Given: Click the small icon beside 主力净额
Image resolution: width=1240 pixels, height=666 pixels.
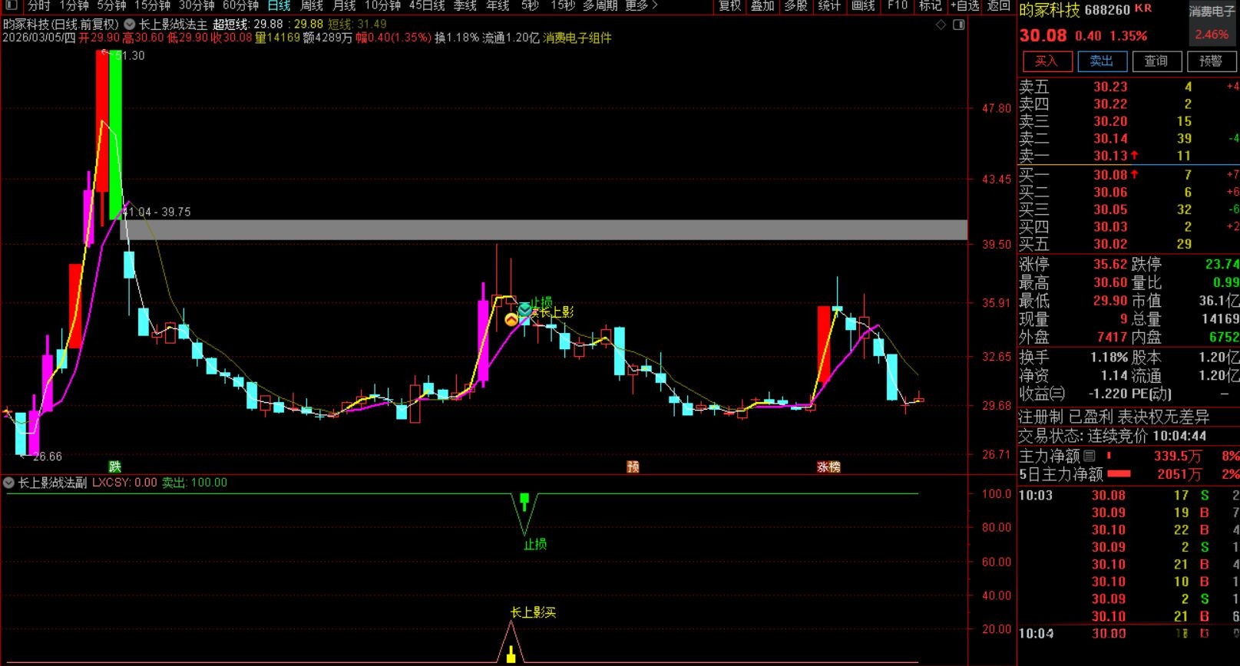Looking at the screenshot, I should point(1089,456).
